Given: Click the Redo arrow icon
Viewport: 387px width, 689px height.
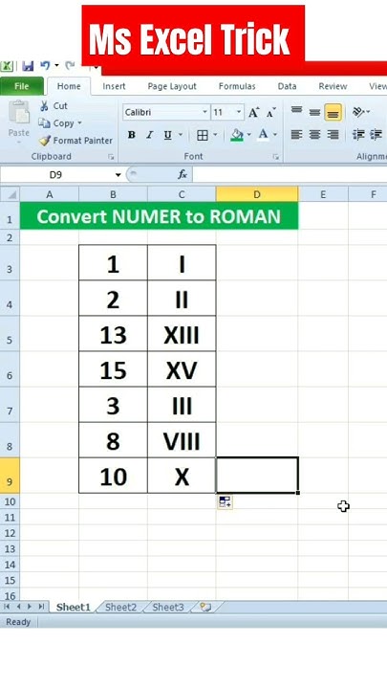Looking at the screenshot, I should coord(70,65).
